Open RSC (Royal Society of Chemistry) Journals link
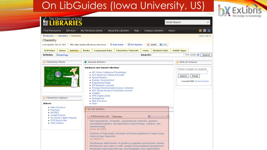 [x=112, y=91]
